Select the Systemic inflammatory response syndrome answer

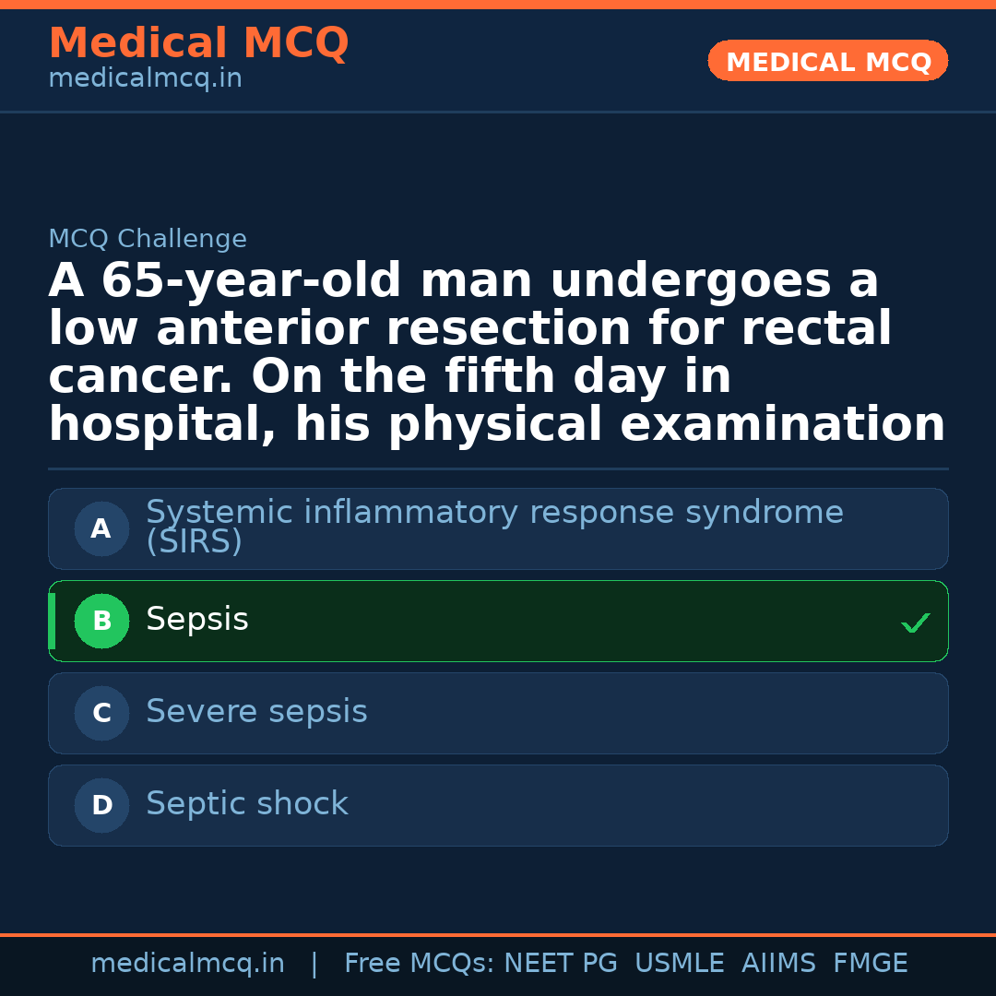coord(494,527)
